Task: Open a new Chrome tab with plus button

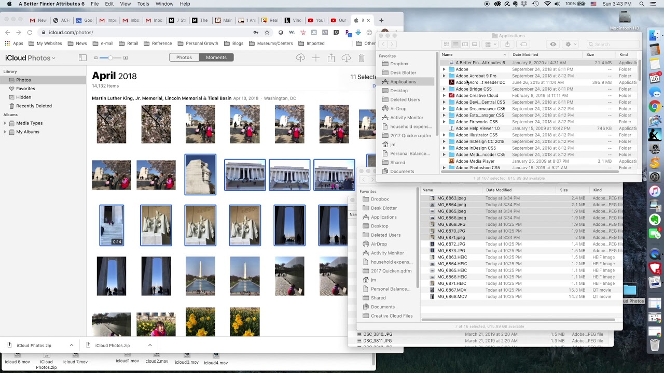Action: pyautogui.click(x=381, y=20)
